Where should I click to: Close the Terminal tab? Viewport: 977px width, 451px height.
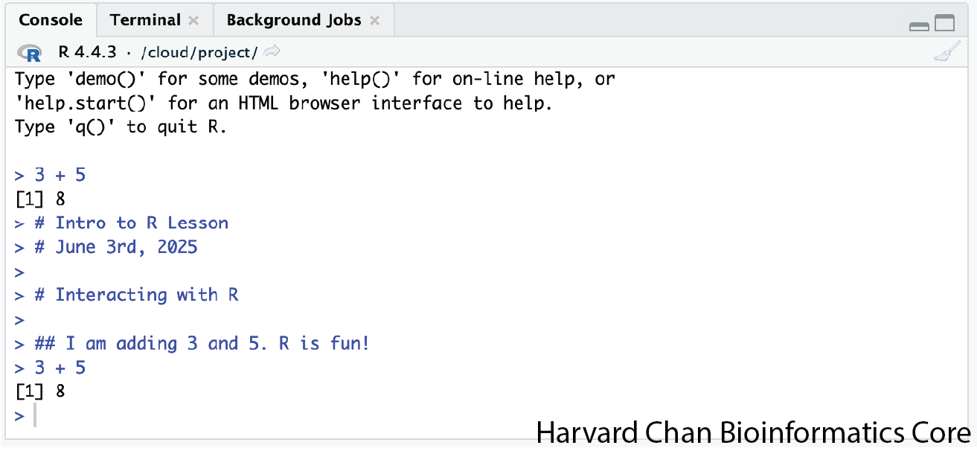pos(193,21)
